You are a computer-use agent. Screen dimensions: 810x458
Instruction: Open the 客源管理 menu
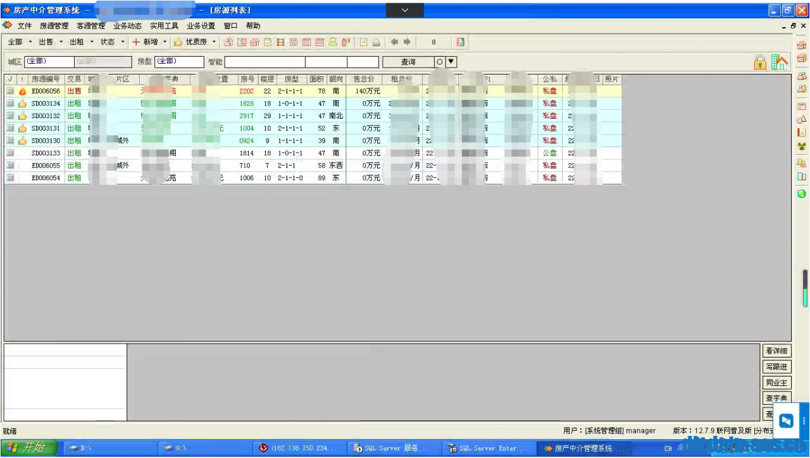coord(90,26)
